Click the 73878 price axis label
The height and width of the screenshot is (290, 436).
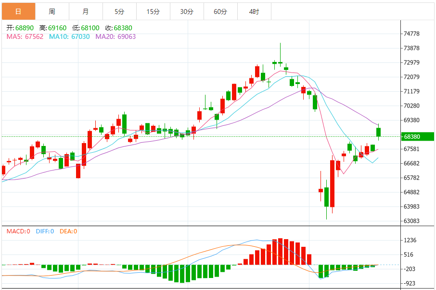coord(411,48)
